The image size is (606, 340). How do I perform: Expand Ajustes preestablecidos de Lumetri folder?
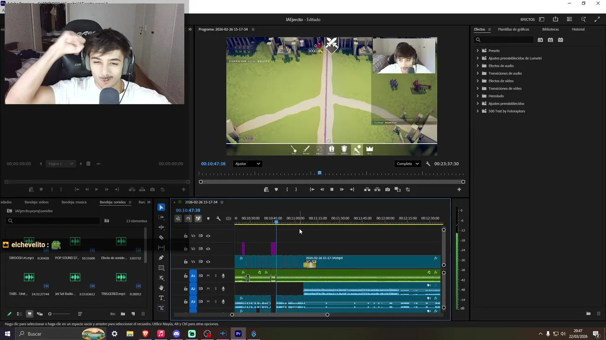tap(478, 58)
